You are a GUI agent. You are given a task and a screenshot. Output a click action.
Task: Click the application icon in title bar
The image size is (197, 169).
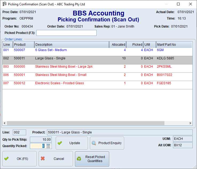4,4
